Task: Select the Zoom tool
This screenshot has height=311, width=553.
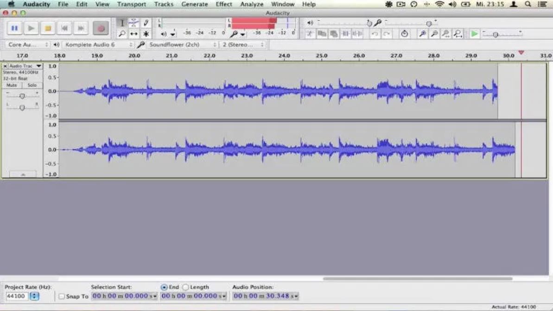Action: tap(122, 33)
